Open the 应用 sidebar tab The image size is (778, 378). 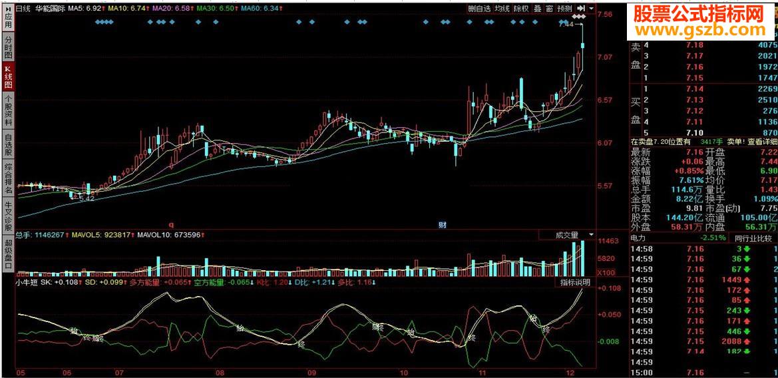(x=8, y=17)
